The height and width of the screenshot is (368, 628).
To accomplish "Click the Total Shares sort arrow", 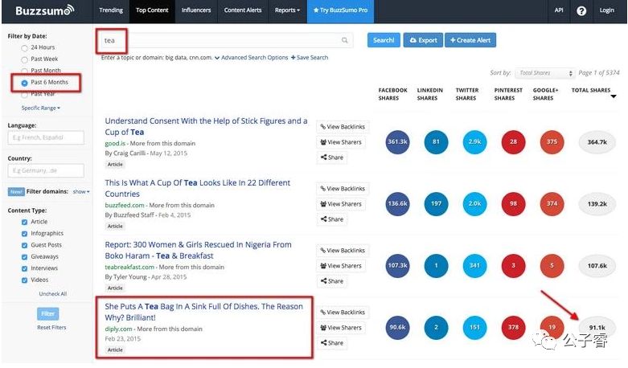I will tap(614, 96).
